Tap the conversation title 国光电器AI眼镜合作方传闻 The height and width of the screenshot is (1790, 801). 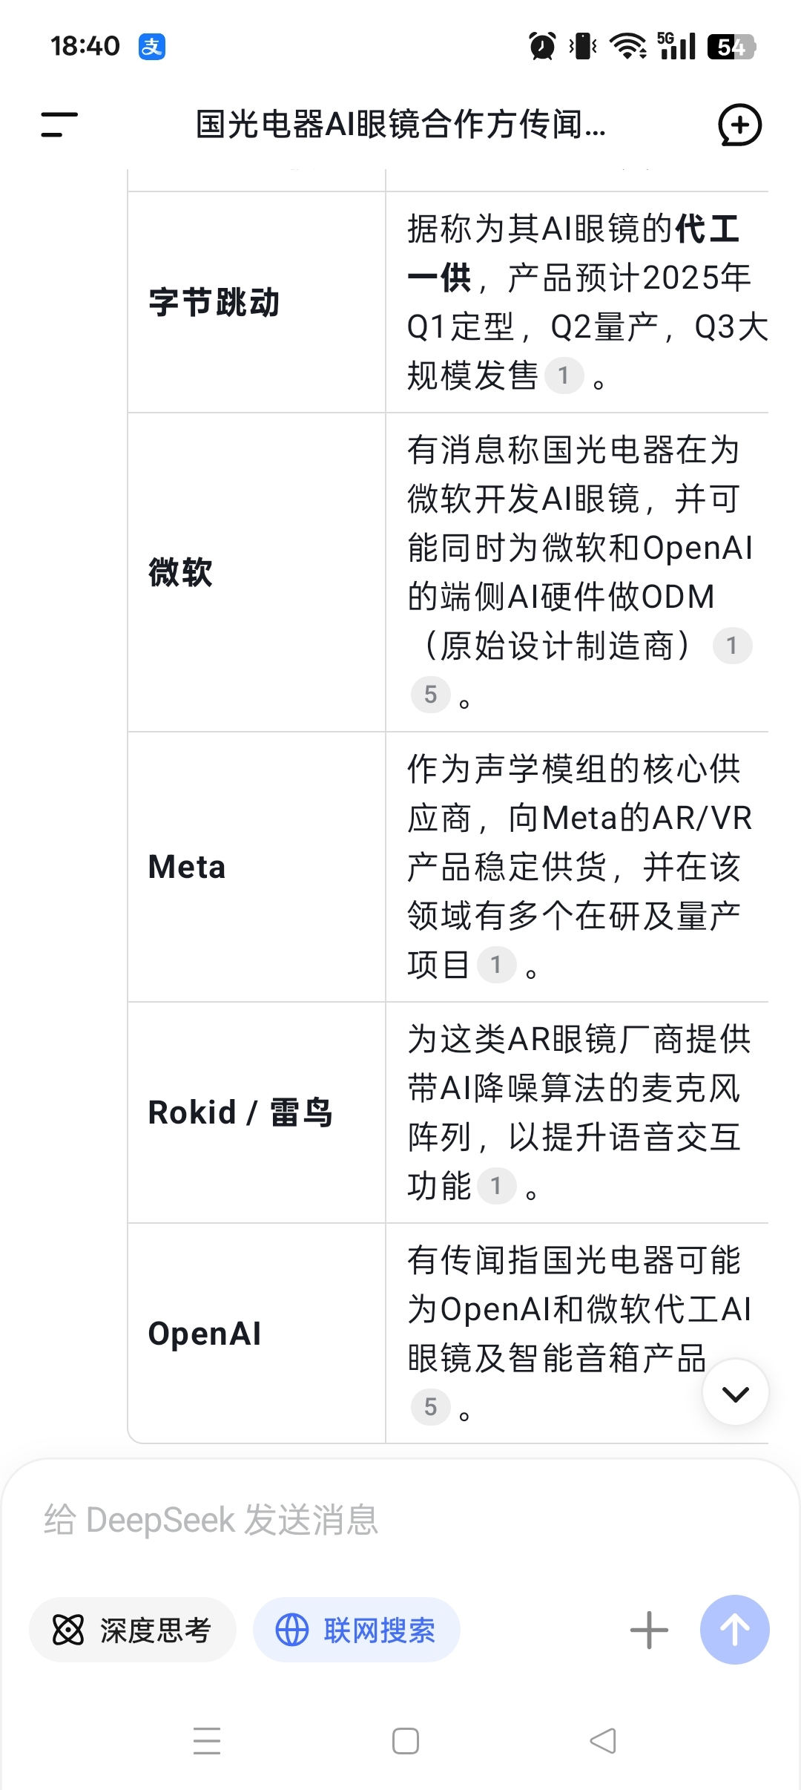tap(400, 125)
